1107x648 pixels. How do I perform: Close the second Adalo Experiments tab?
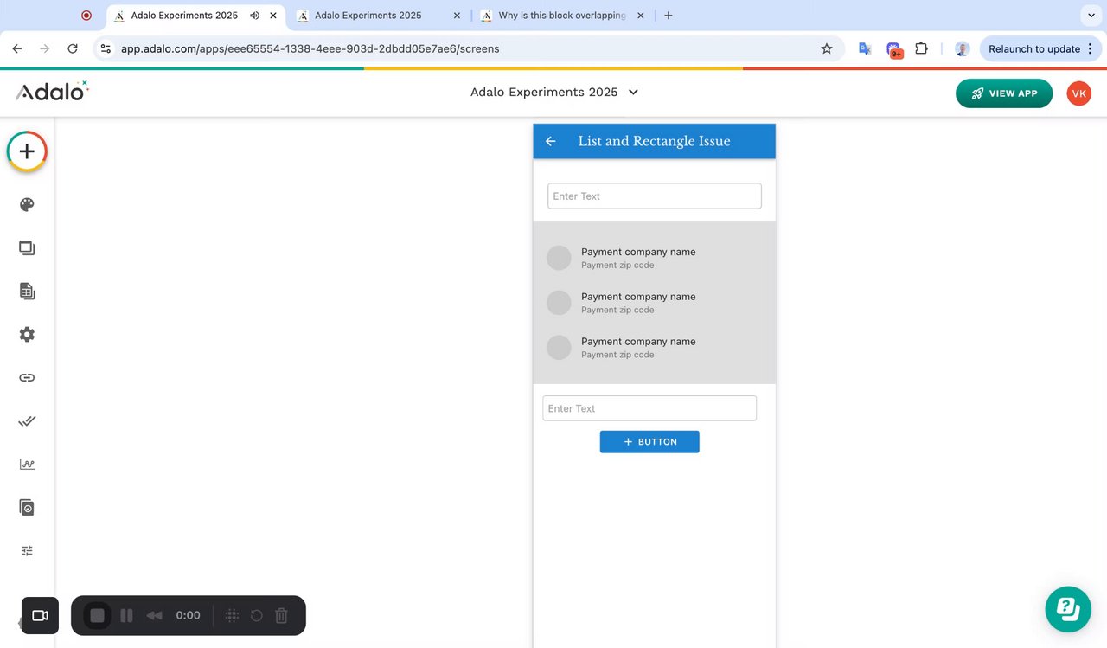coord(457,16)
